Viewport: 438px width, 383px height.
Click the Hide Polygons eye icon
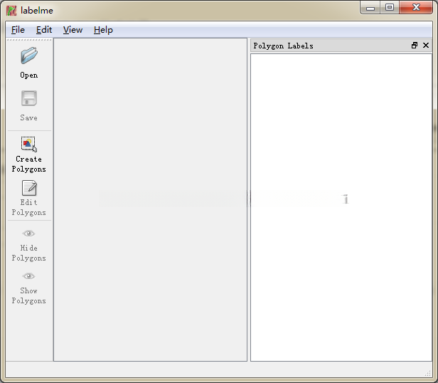28,234
